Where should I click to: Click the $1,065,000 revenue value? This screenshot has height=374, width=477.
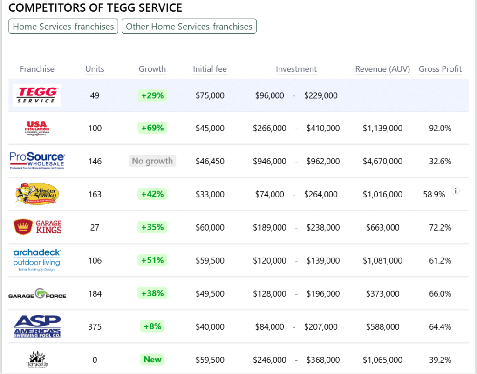382,360
